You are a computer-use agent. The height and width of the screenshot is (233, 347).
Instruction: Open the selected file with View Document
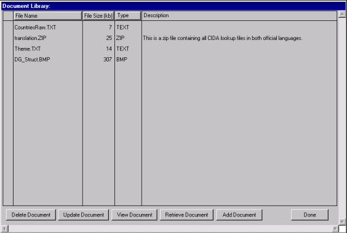(134, 215)
